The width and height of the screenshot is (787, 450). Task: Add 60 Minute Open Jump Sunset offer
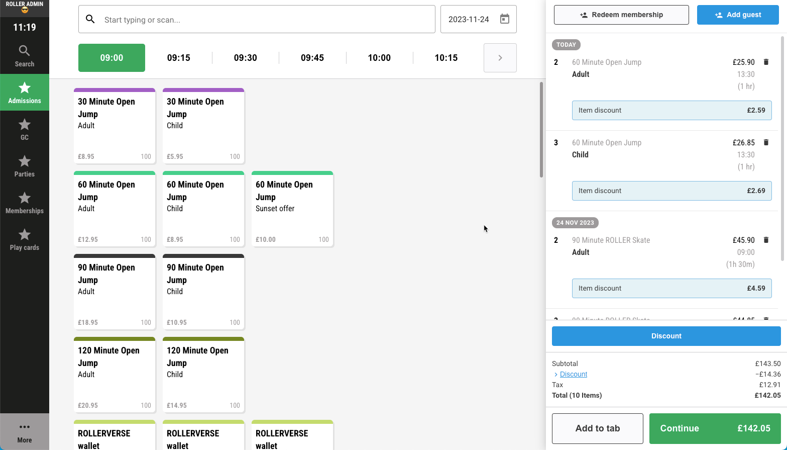[x=292, y=209]
